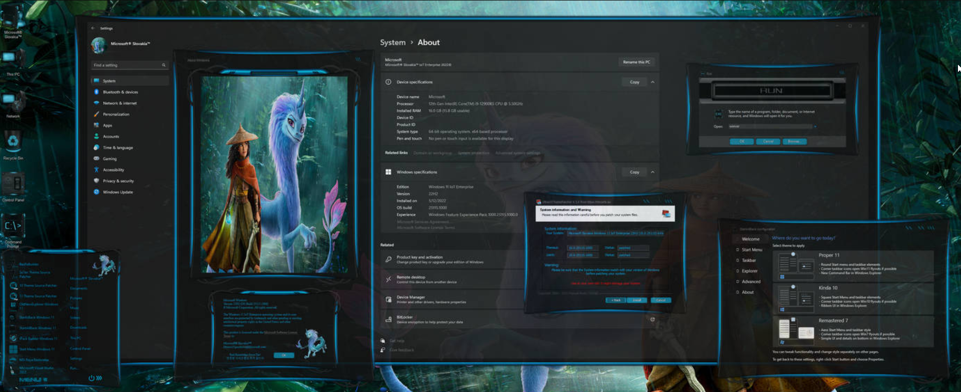
Task: Click the Microsoft Slovakia desktop icon
Action: click(x=12, y=20)
